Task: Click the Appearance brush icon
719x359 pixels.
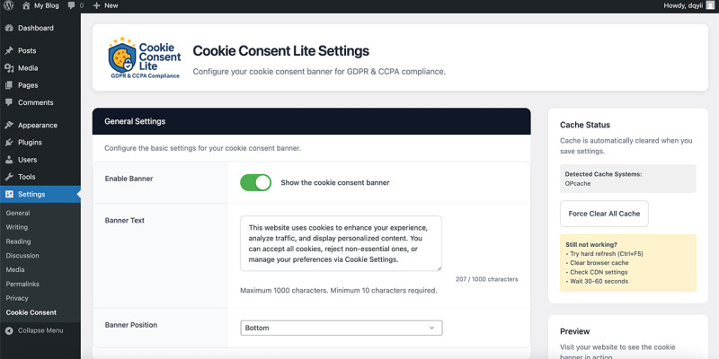Action: point(9,126)
